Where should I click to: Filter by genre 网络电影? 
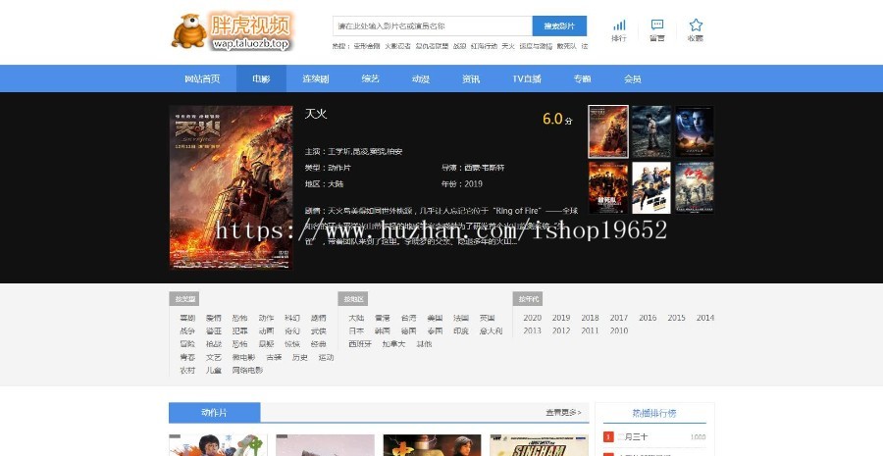[x=247, y=370]
